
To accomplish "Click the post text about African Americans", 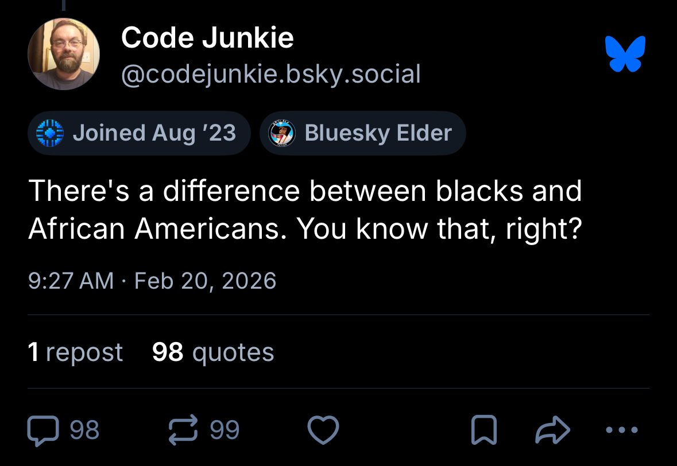I will coord(304,210).
